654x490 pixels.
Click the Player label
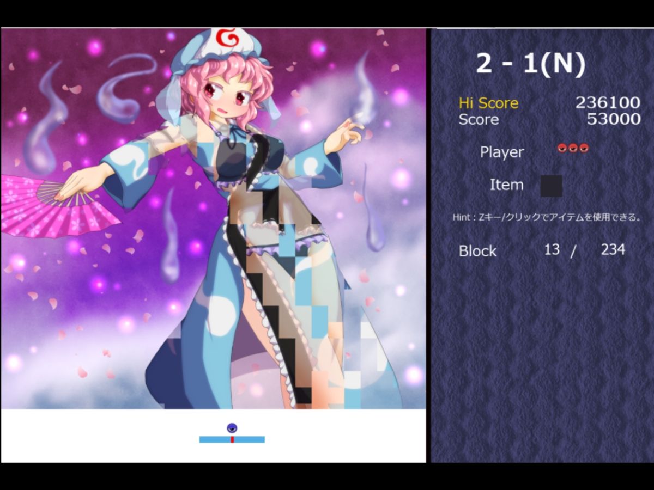[x=502, y=152]
